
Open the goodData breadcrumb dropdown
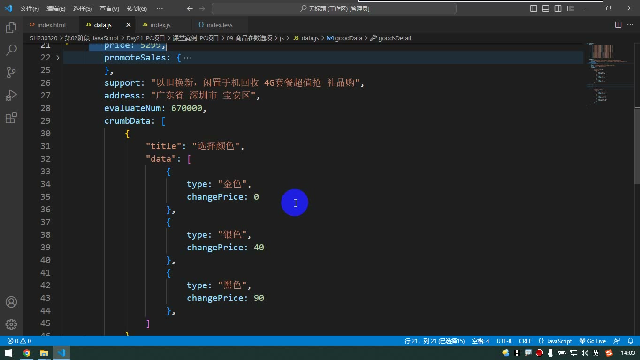[x=344, y=38]
